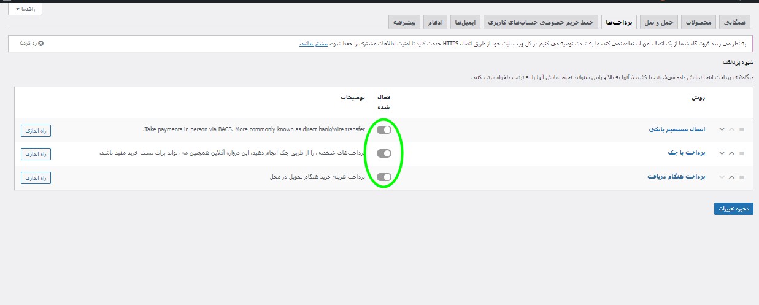
Task: Move پرداخت با چک down with arrow
Action: (722, 153)
